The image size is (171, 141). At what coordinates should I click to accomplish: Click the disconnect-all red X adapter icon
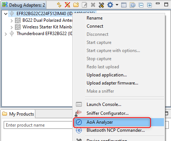tap(67, 5)
